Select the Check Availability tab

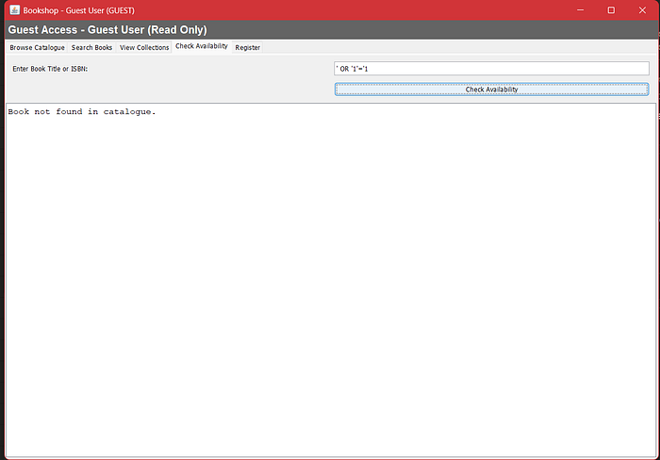pyautogui.click(x=202, y=46)
